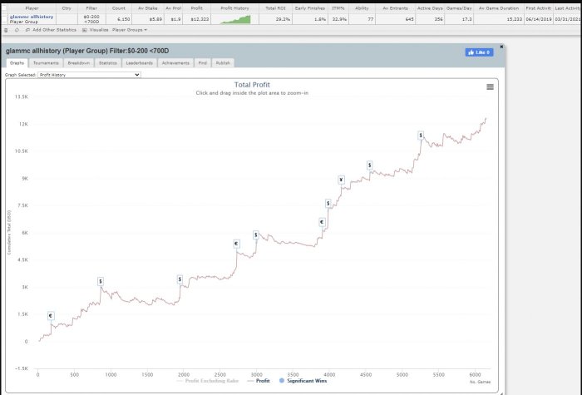Viewport: 582px width, 395px height.
Task: Click the refresh icon in the table toolbar
Action: (17, 30)
